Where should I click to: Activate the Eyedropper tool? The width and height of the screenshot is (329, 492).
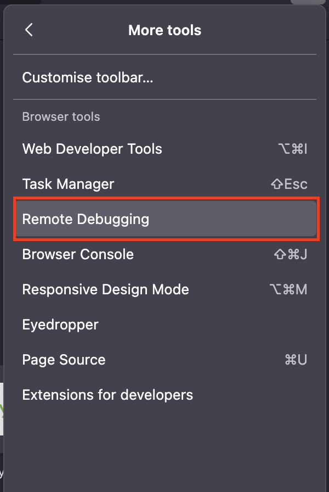(x=60, y=325)
